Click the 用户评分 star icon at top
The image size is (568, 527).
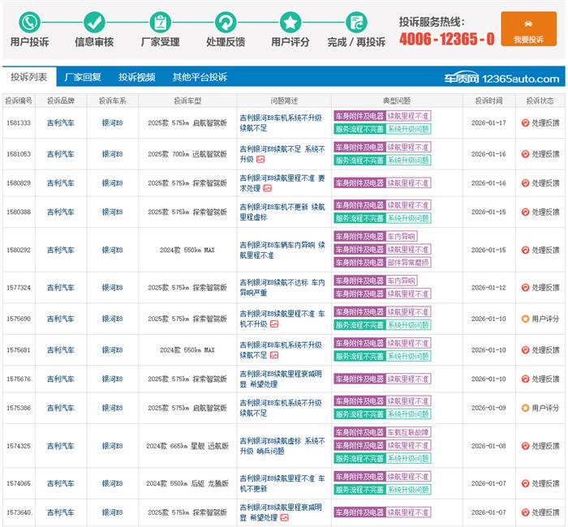click(290, 22)
